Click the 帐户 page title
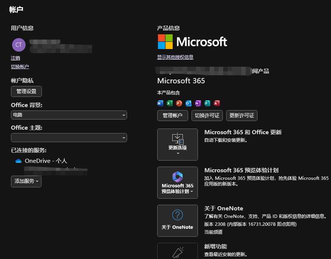Viewport: 331px width, 259px height. [x=16, y=10]
